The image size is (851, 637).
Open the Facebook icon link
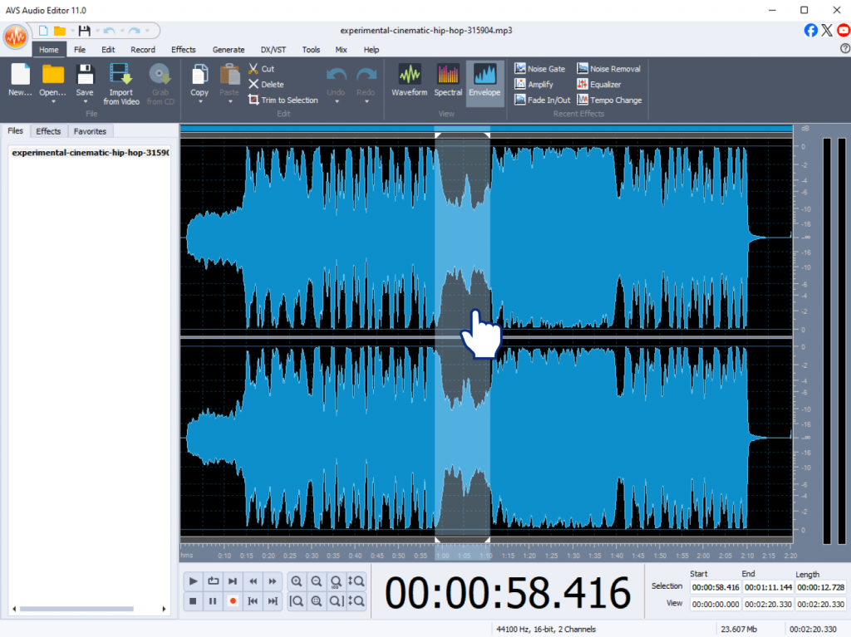click(811, 31)
